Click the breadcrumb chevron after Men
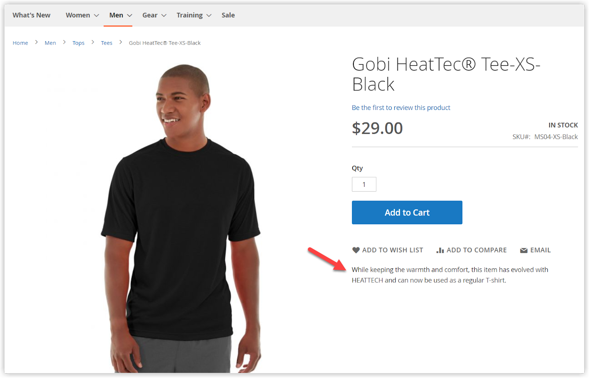Viewport: 589px width, 378px height. (64, 42)
